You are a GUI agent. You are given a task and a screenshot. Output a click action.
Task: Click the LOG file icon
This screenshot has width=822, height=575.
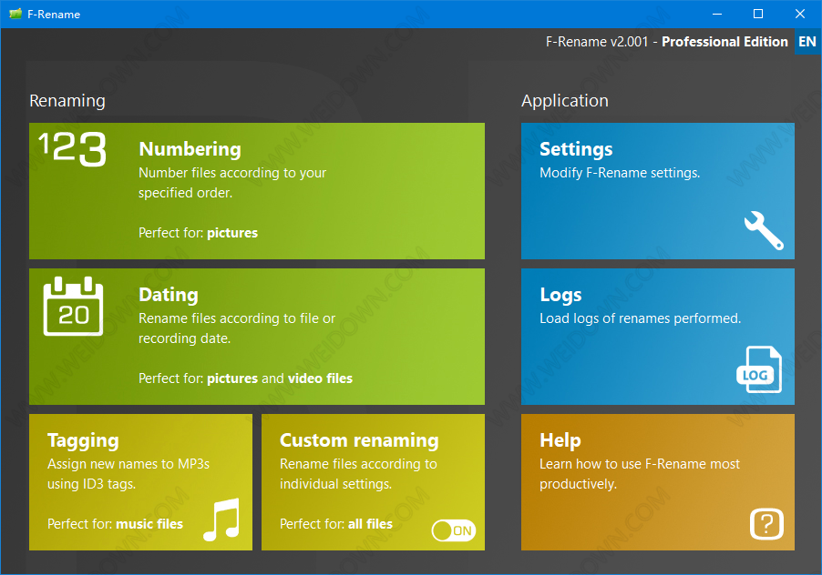[759, 369]
